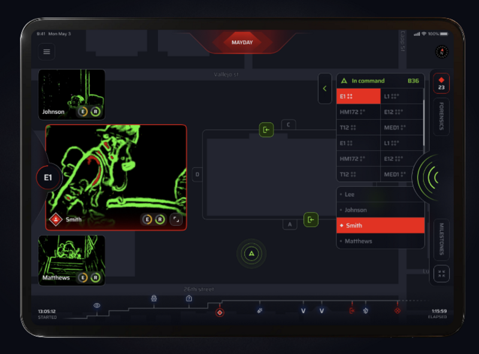
Task: Click the command post marker on map
Action: pos(251,255)
